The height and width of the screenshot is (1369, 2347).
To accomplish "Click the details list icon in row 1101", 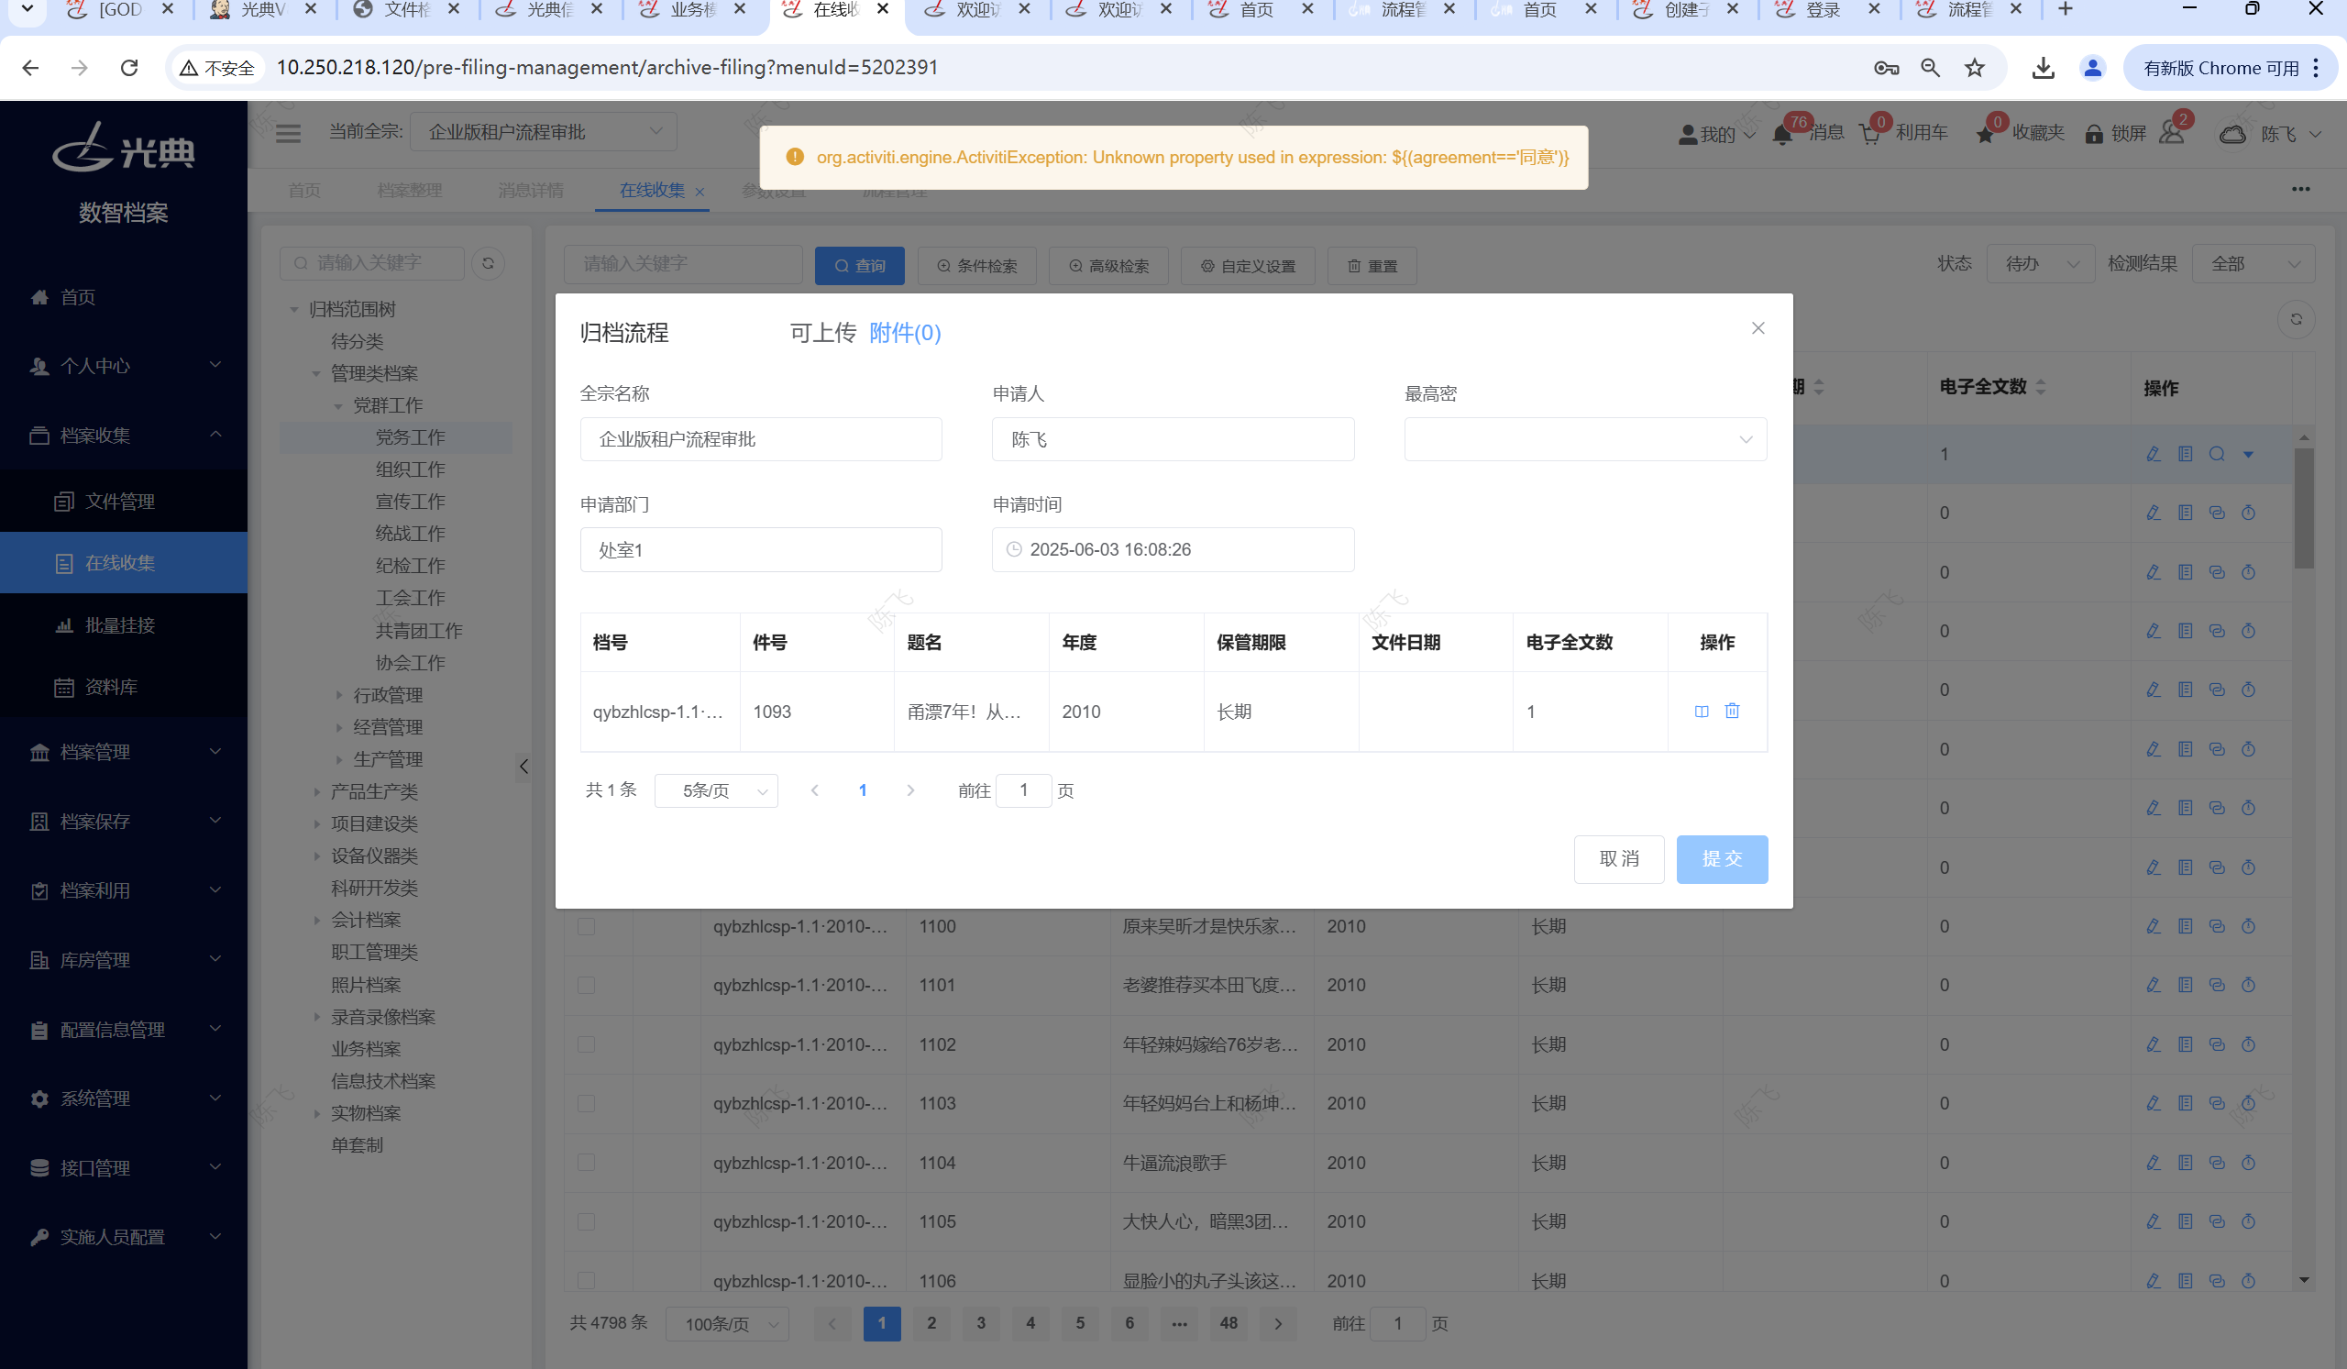I will pyautogui.click(x=2185, y=985).
